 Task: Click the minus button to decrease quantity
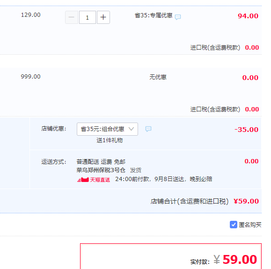72,17
